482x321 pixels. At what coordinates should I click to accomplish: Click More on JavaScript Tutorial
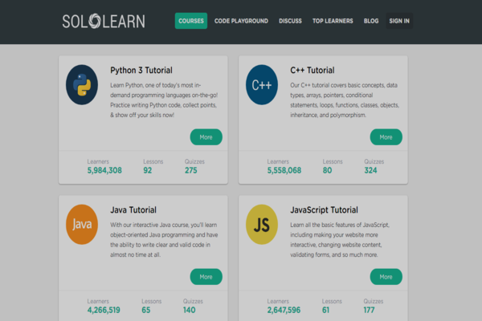tap(386, 276)
